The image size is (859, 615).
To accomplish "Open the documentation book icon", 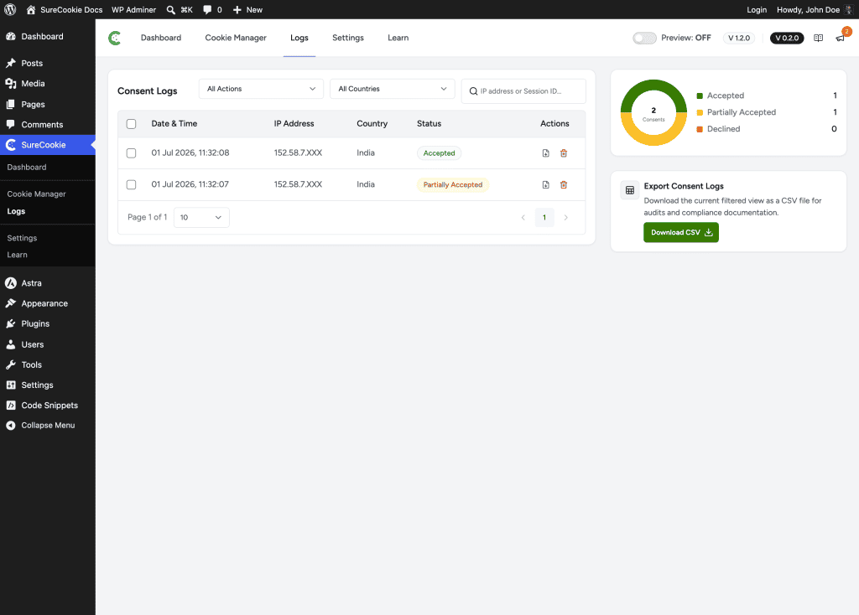I will 819,38.
